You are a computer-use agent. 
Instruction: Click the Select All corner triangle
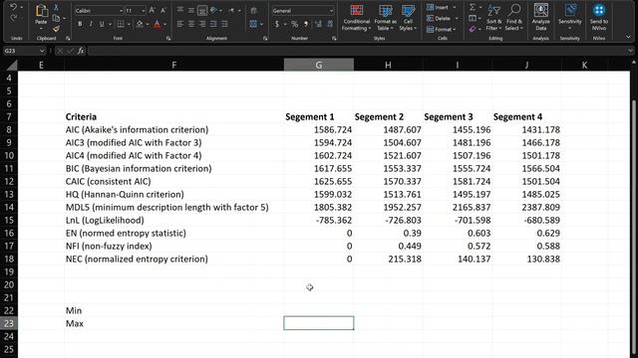tap(11, 65)
